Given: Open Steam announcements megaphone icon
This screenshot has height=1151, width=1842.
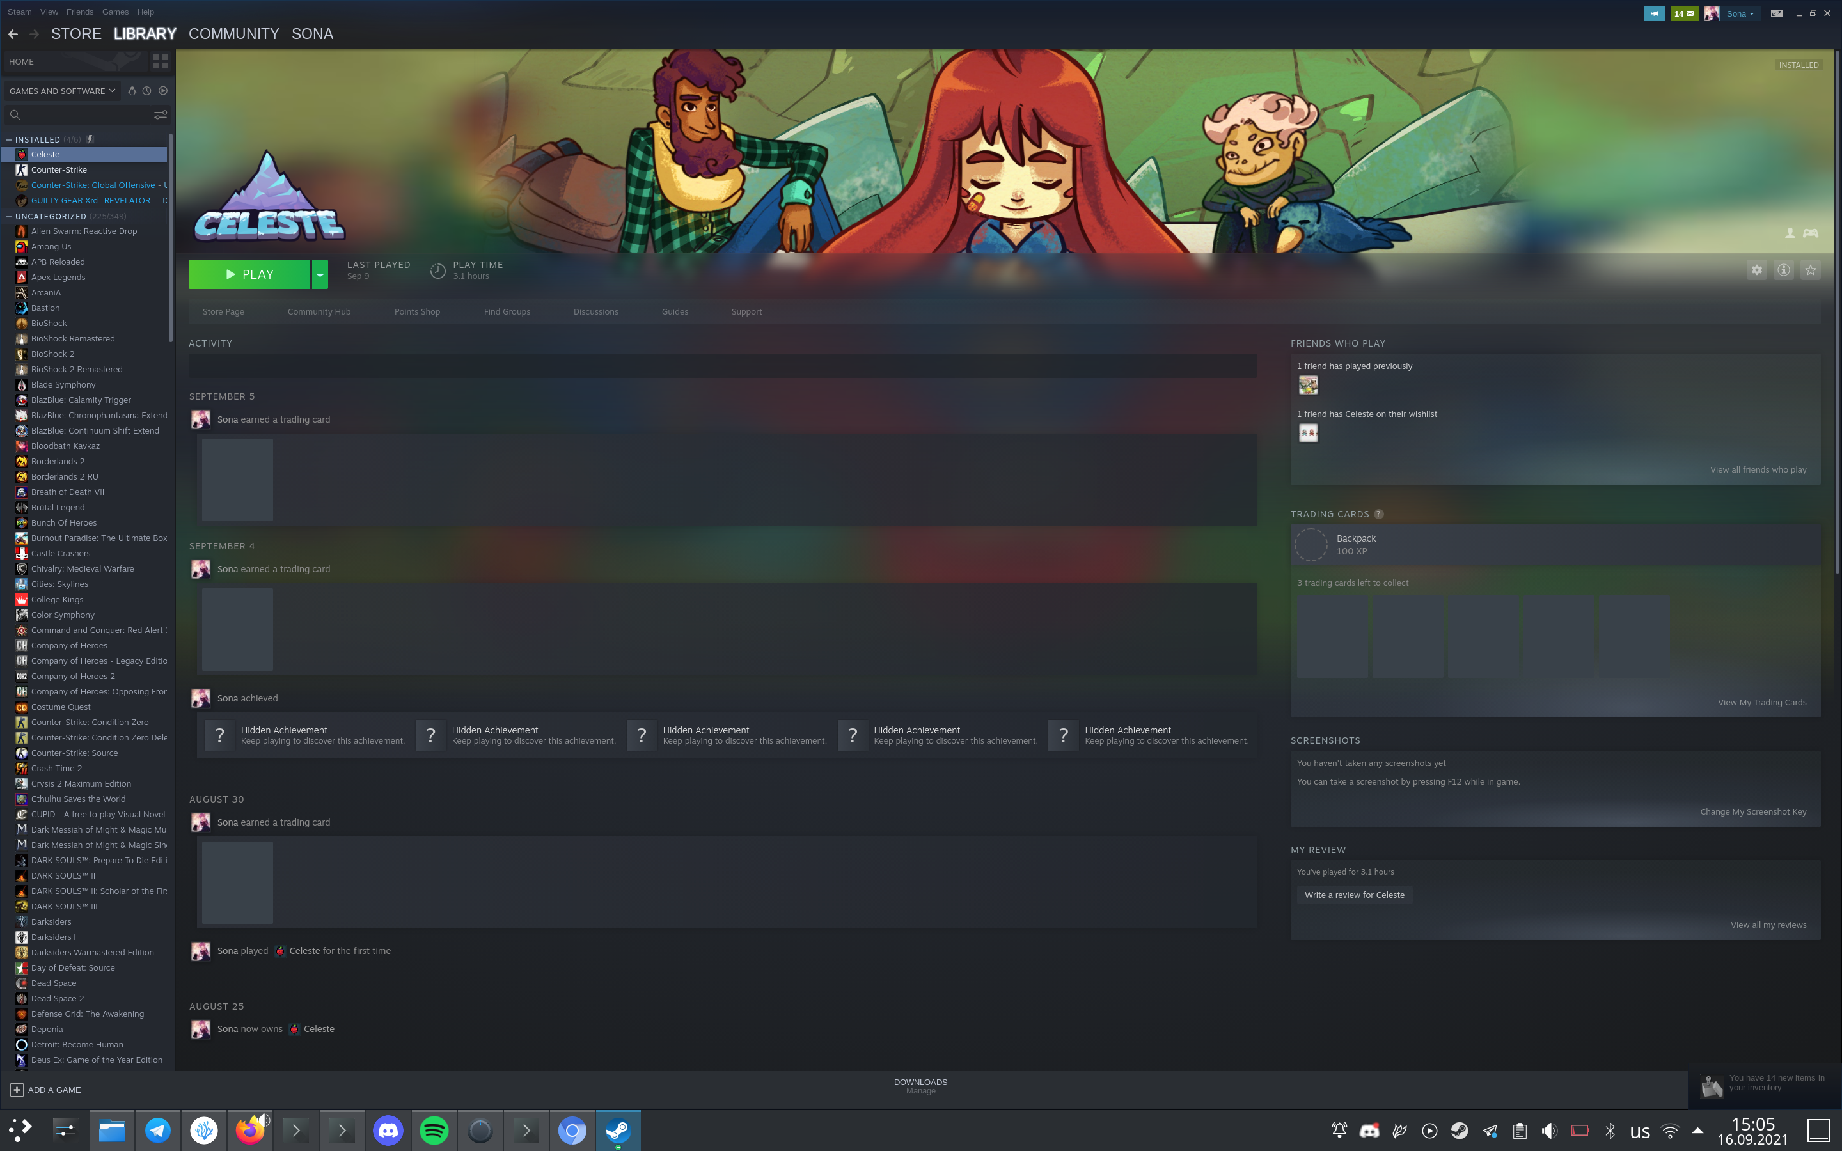Looking at the screenshot, I should (x=1654, y=13).
